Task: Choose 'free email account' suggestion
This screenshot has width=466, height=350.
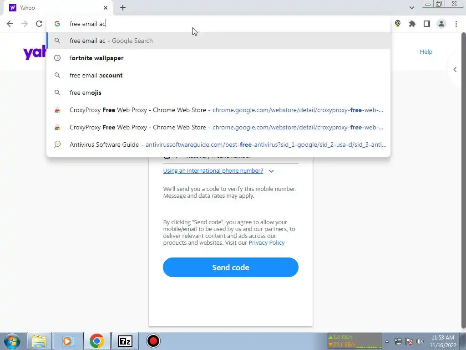Action: (218, 75)
